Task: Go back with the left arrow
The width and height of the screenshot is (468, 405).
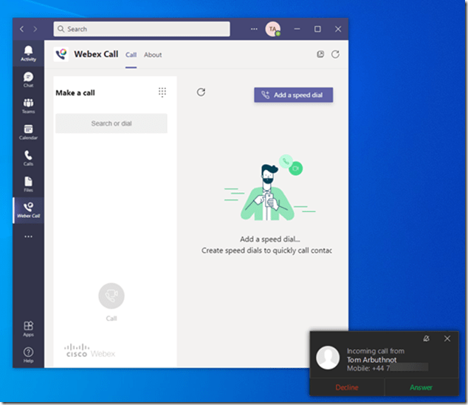Action: (21, 29)
